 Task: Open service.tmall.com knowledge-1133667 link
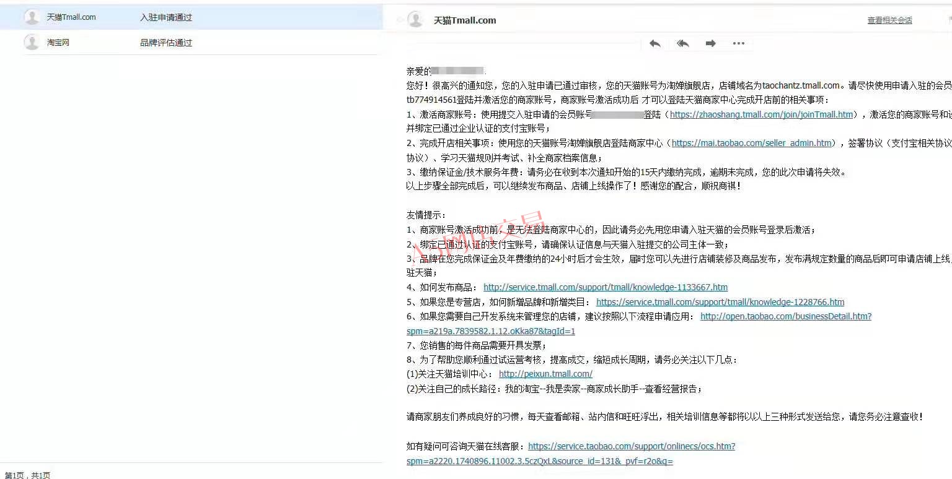[x=606, y=287]
